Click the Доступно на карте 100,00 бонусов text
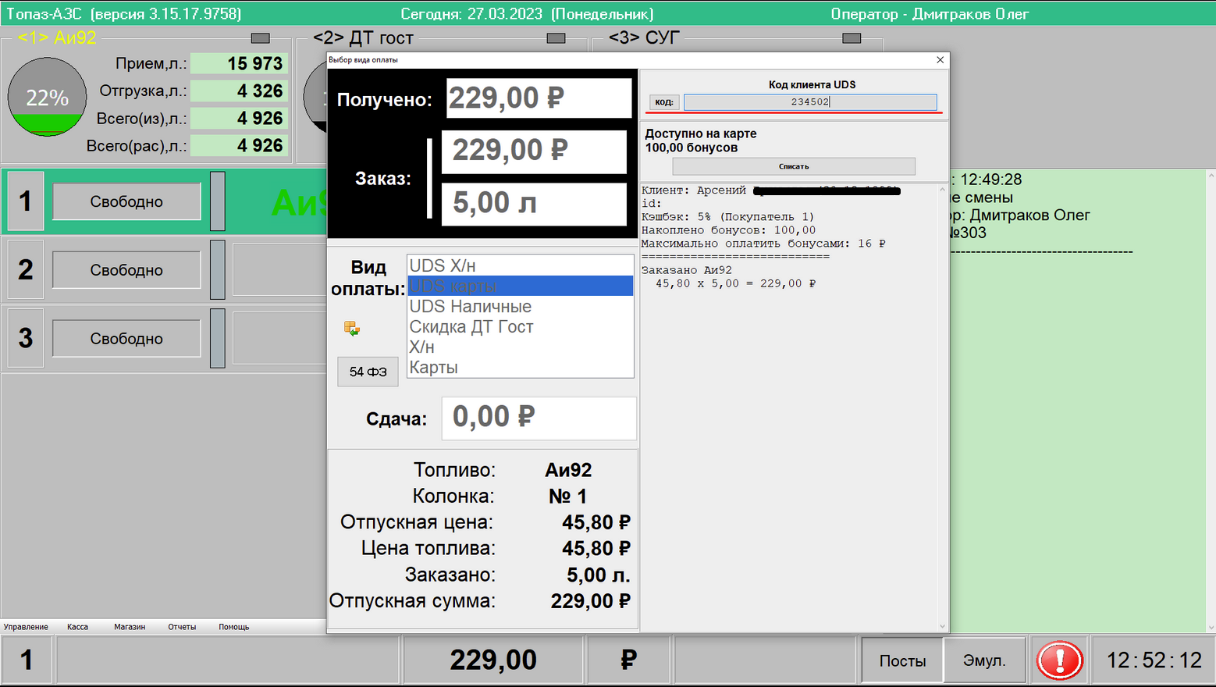 701,141
